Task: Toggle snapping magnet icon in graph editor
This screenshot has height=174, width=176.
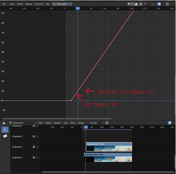Action: [x=159, y=4]
